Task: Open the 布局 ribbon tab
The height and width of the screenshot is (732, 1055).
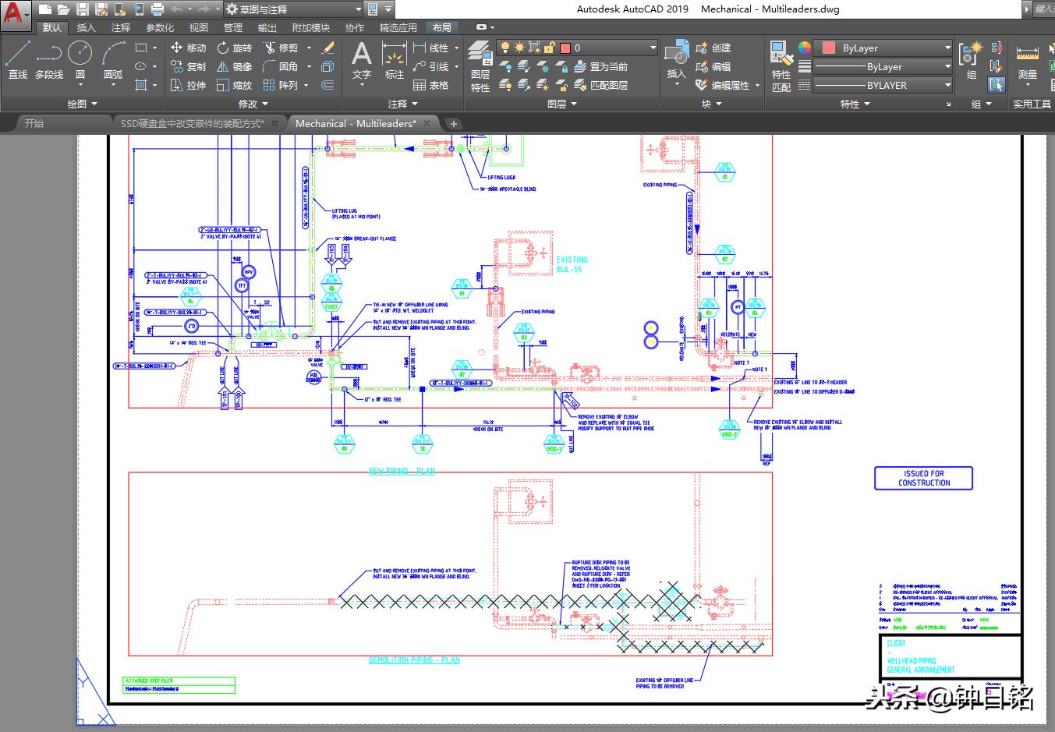Action: [x=443, y=27]
